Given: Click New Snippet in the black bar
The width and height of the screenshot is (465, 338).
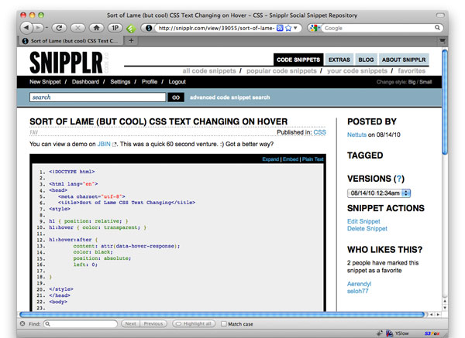Looking at the screenshot, I should pyautogui.click(x=45, y=82).
